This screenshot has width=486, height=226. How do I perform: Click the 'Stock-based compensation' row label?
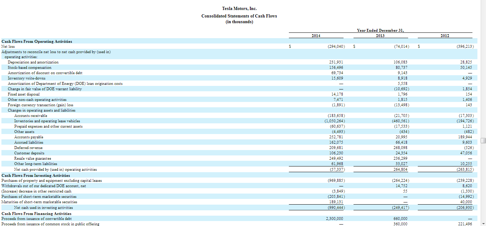click(30, 67)
